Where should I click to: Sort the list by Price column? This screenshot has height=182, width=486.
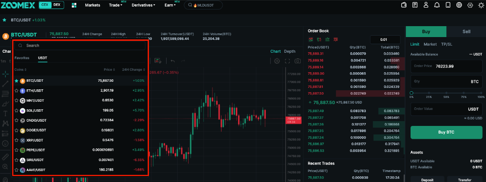[109, 70]
